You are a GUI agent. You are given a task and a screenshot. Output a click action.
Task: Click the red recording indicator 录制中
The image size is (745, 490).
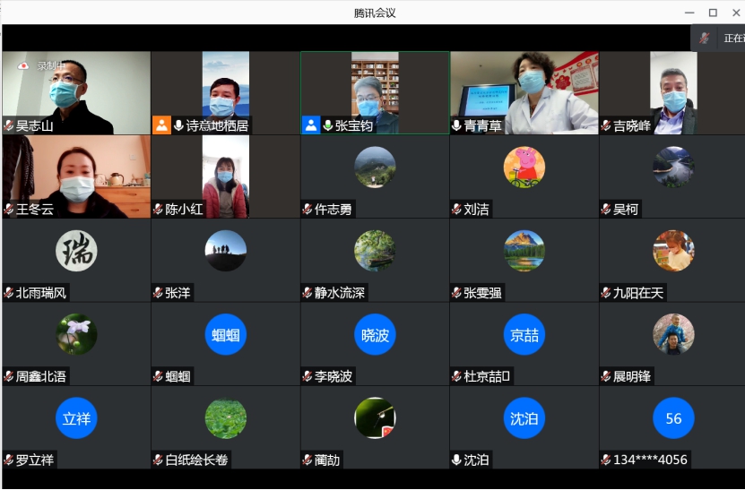tap(24, 65)
